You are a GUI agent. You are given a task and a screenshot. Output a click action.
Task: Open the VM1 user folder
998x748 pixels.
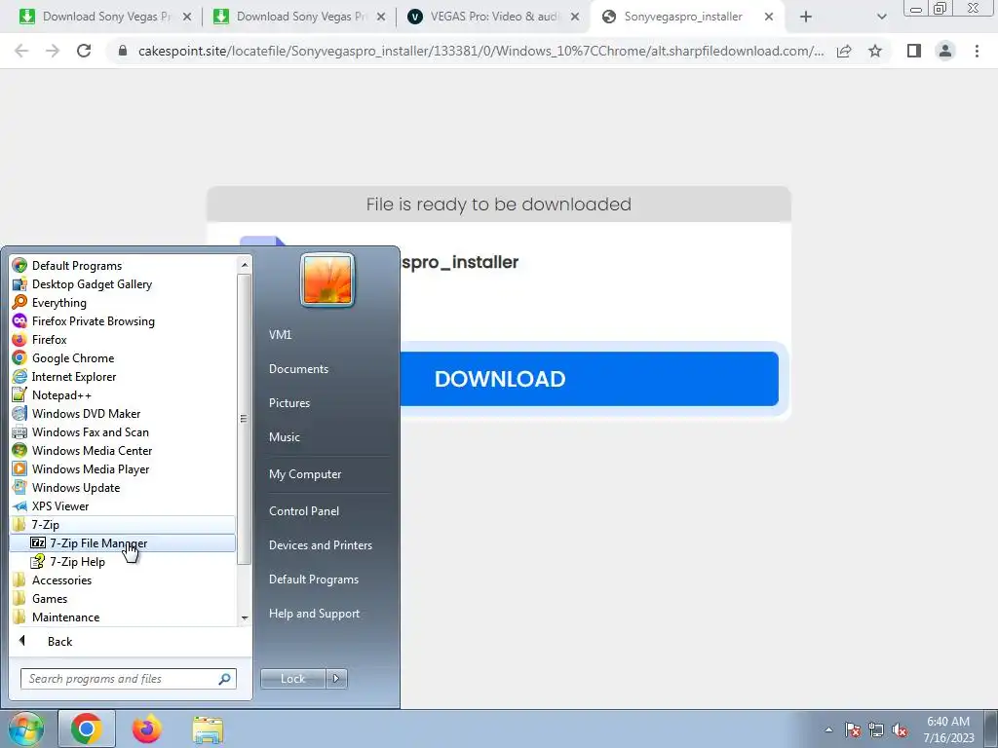[280, 335]
